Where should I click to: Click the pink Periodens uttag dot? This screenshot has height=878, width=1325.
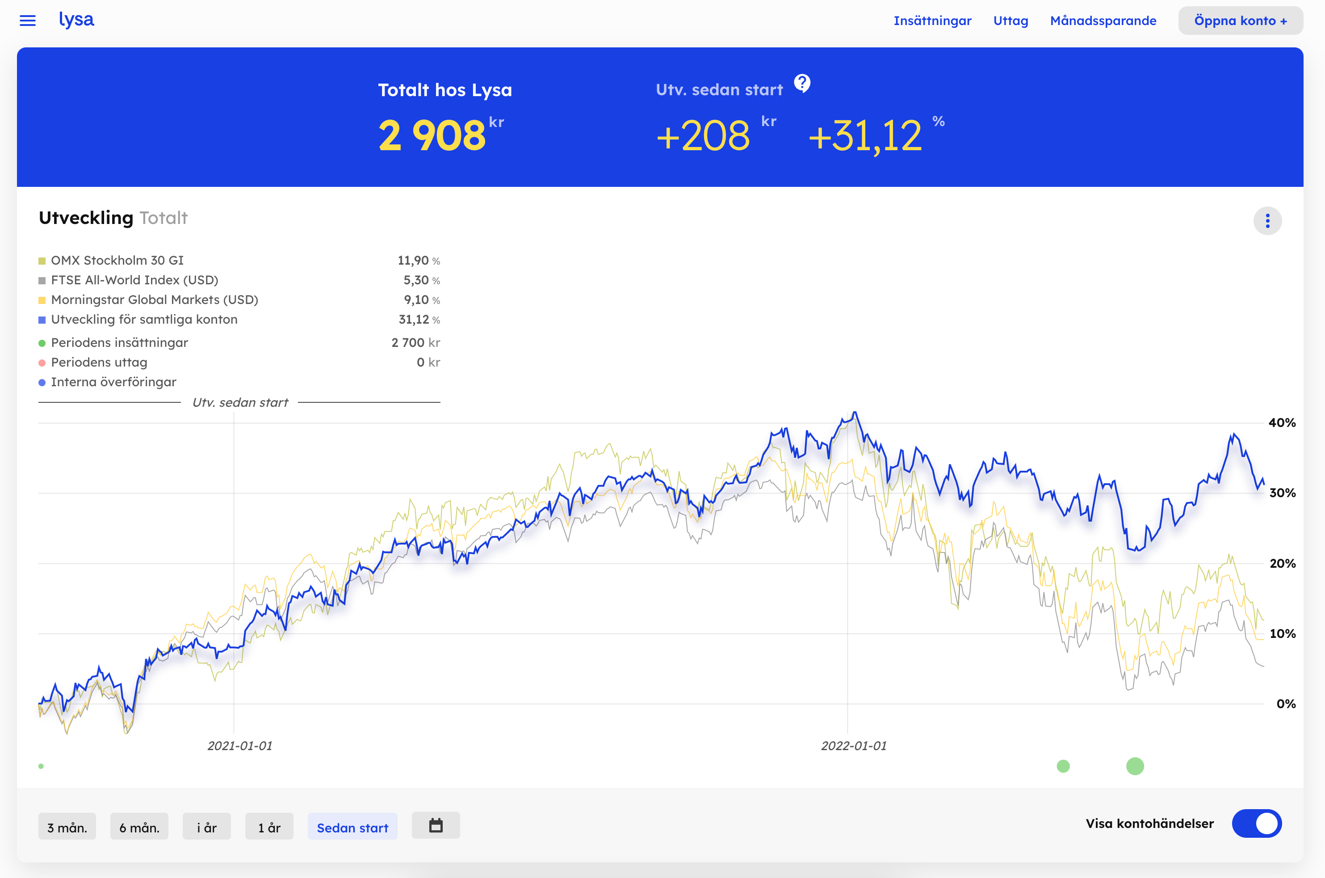(42, 363)
